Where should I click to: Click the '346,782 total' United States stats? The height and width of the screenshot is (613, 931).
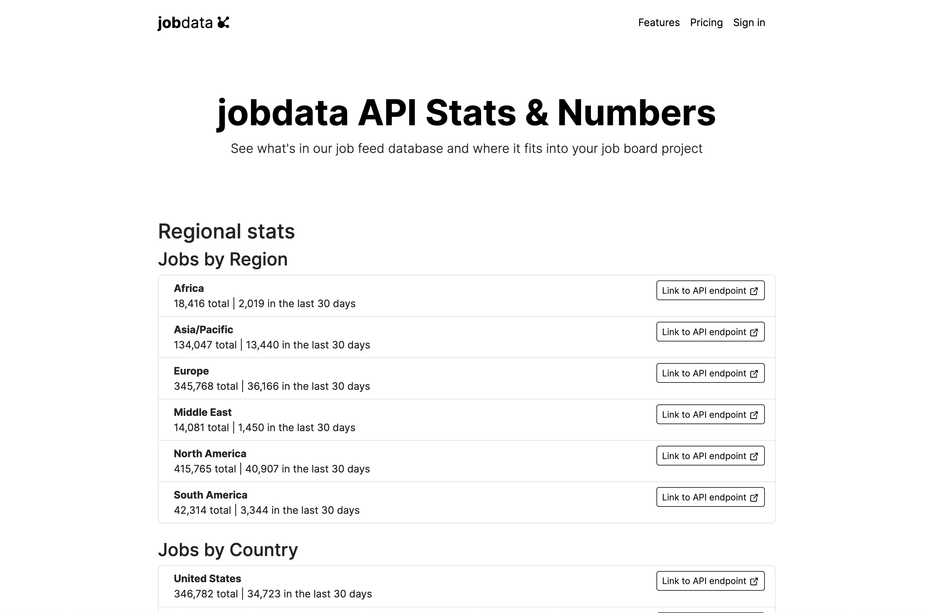273,594
